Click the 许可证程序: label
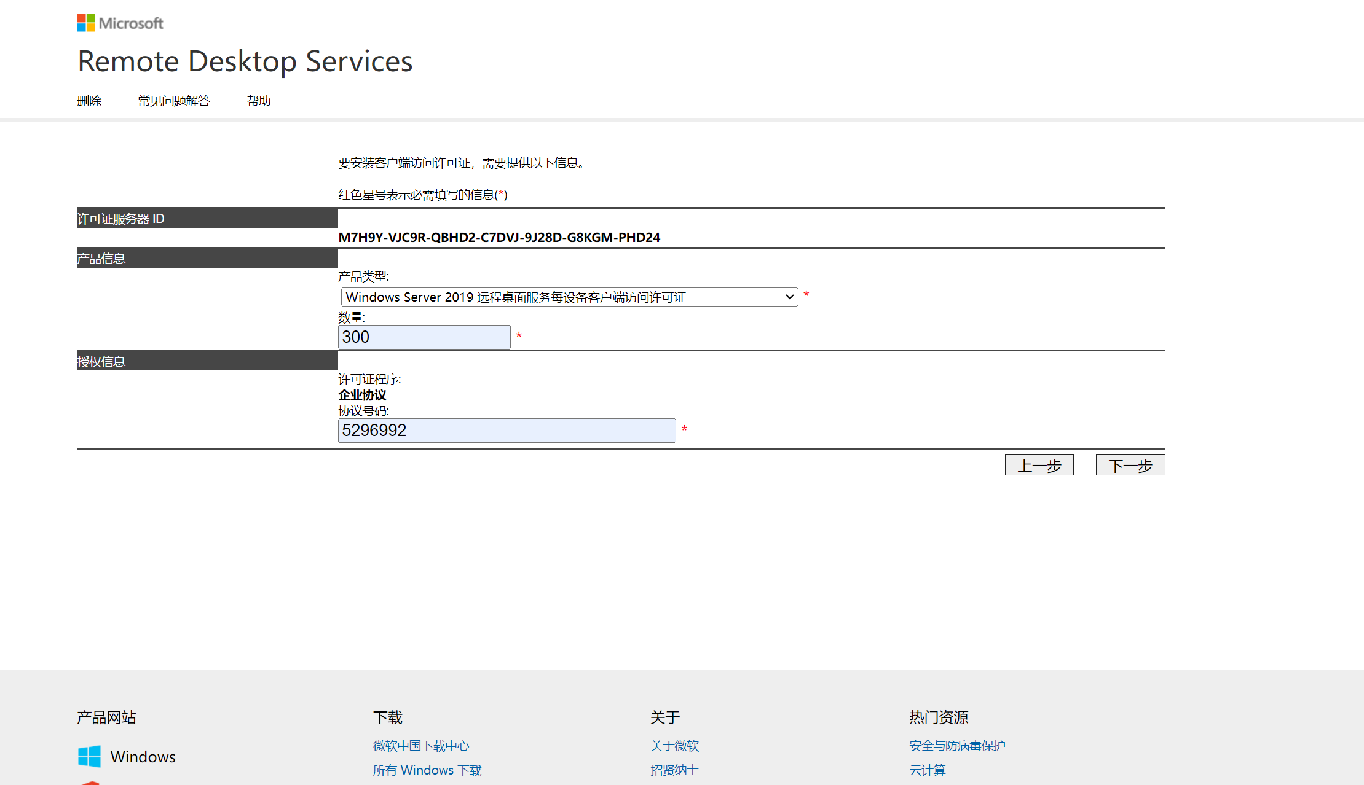 point(369,379)
